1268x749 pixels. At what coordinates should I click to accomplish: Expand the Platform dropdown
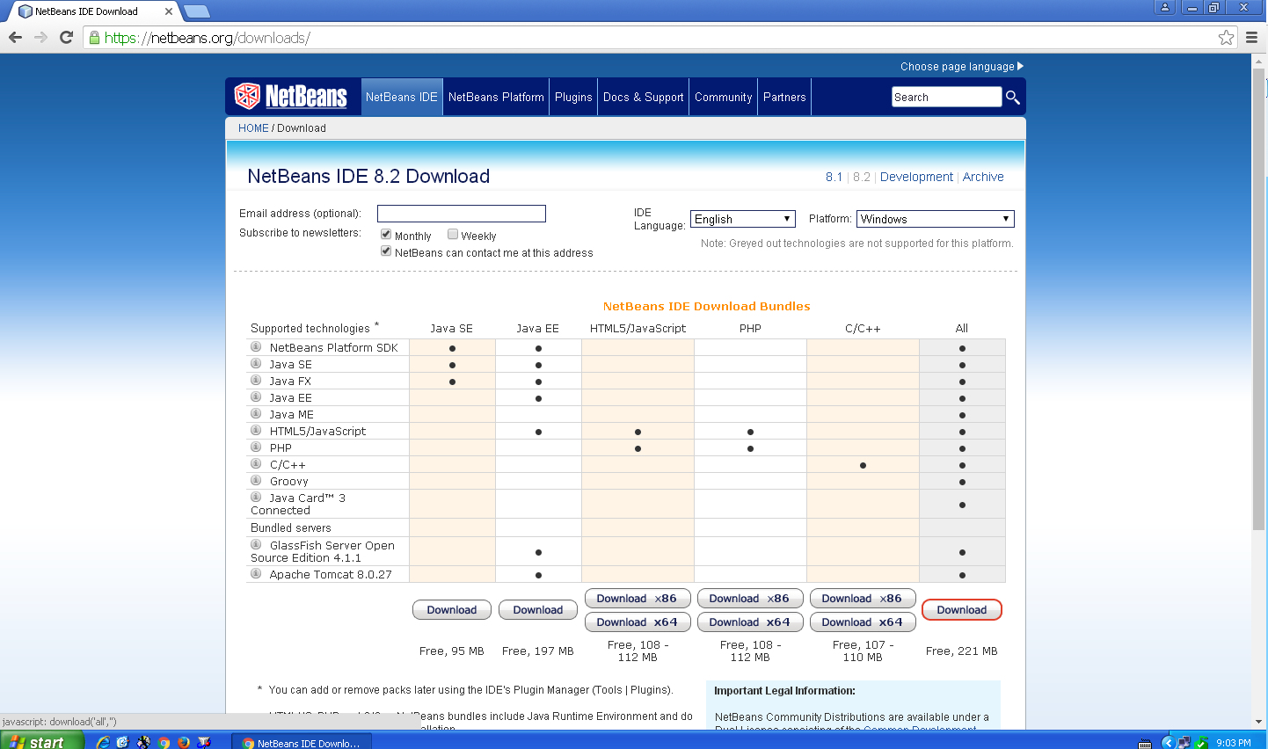coord(935,219)
